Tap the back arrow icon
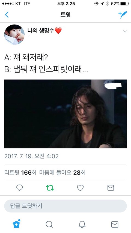The height and width of the screenshot is (233, 131). [x=7, y=15]
